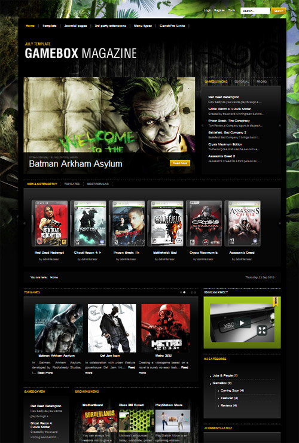Open Assassin's Creed II game cover
Viewport: 299px width, 443px height.
click(x=242, y=223)
